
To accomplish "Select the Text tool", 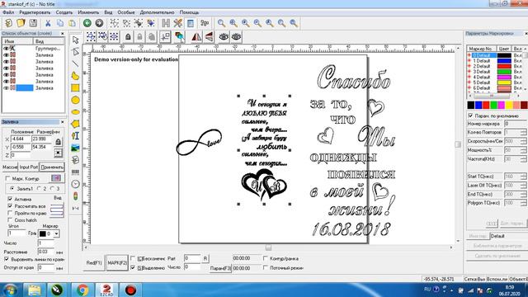I will (75, 135).
